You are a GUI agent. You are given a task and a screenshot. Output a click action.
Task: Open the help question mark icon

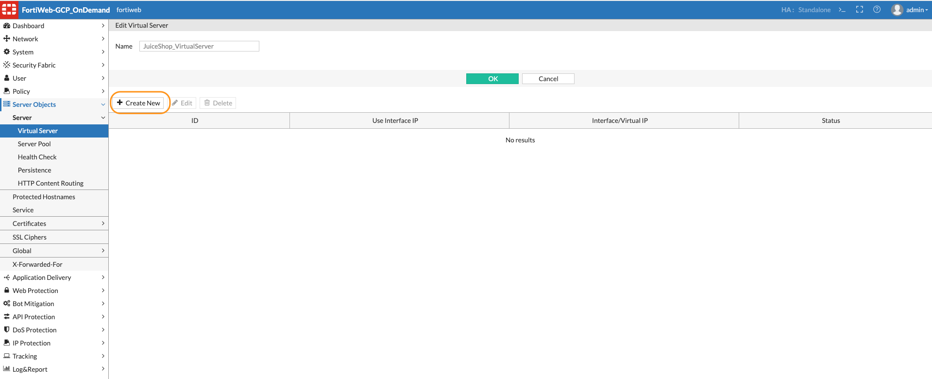tap(877, 10)
